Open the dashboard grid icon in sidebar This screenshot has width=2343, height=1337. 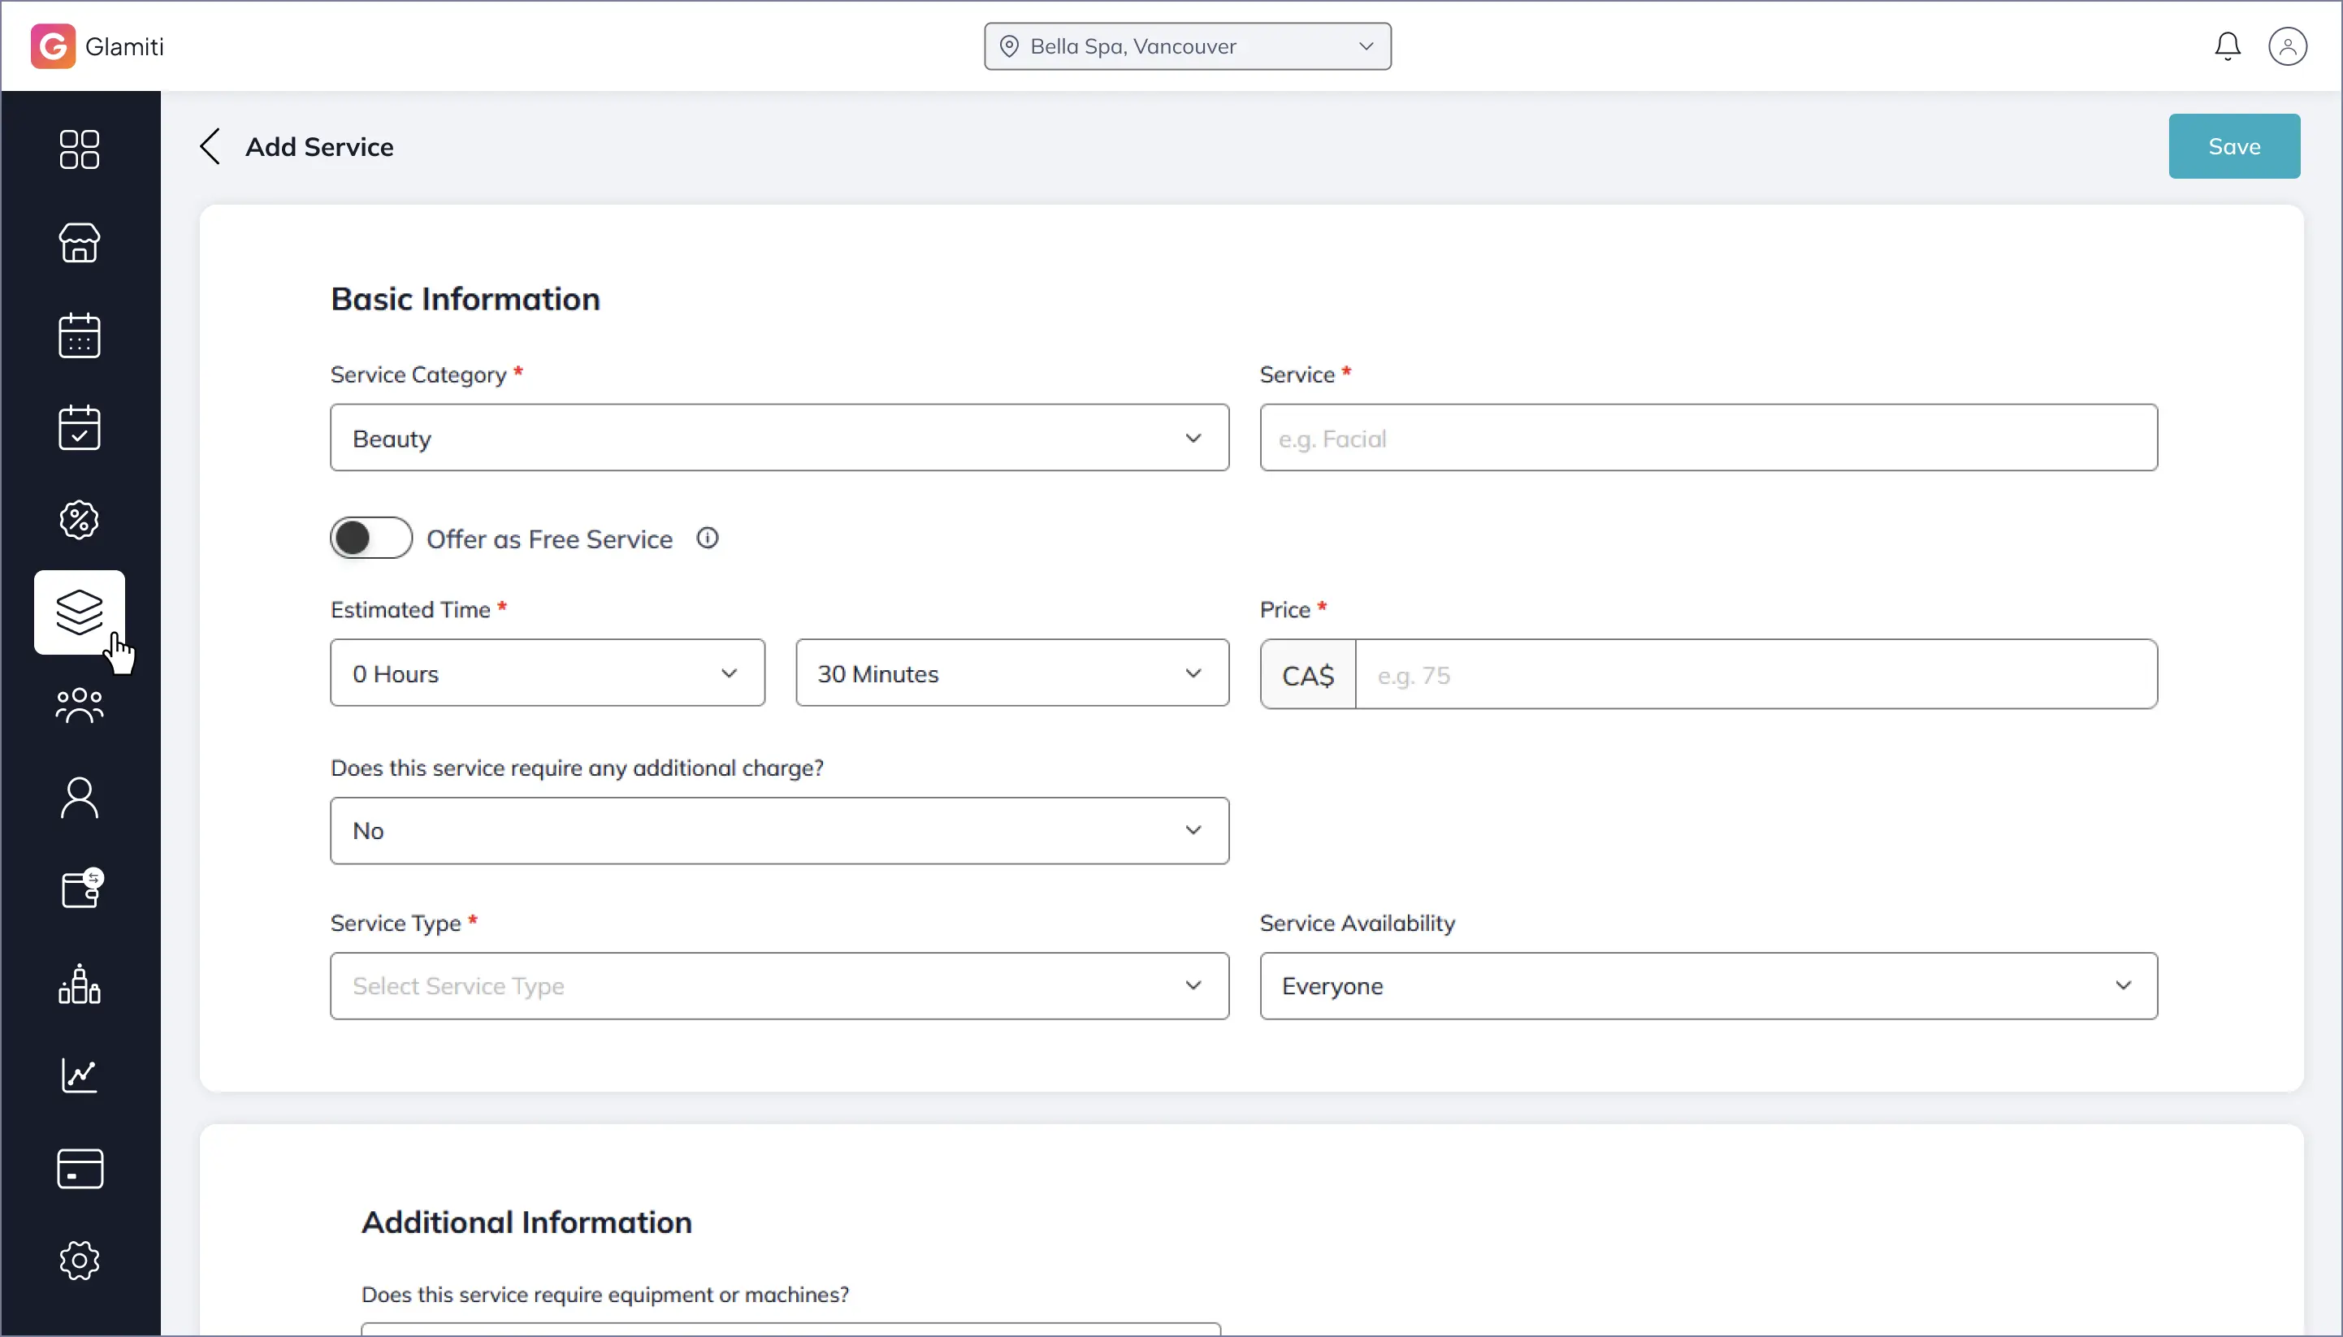(x=79, y=149)
